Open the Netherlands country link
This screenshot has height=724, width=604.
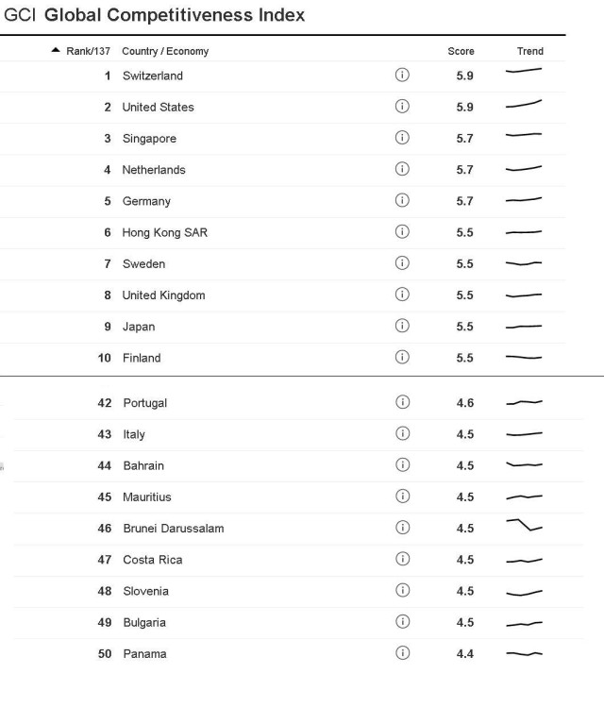[x=154, y=170]
